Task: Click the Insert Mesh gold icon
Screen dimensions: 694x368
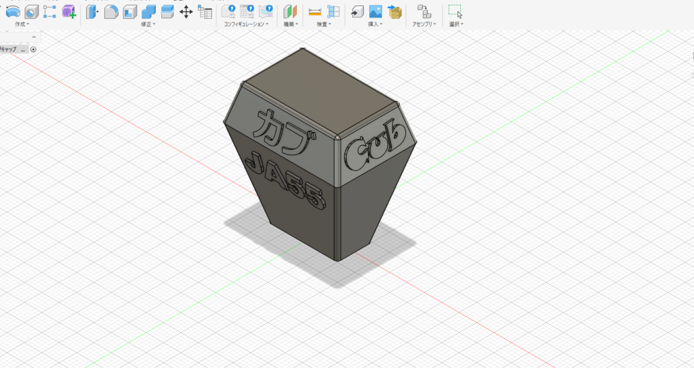Action: click(x=394, y=12)
